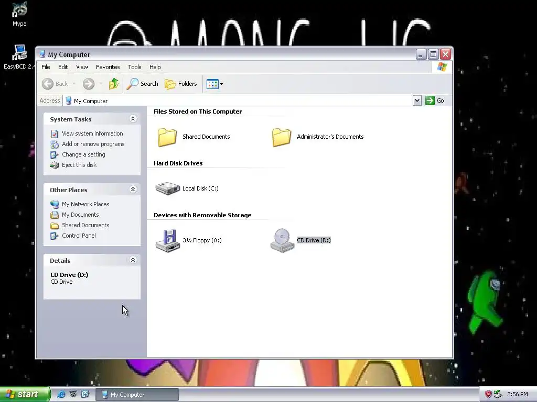This screenshot has height=402, width=537.
Task: Click the Control Panel sidebar icon
Action: click(55, 236)
